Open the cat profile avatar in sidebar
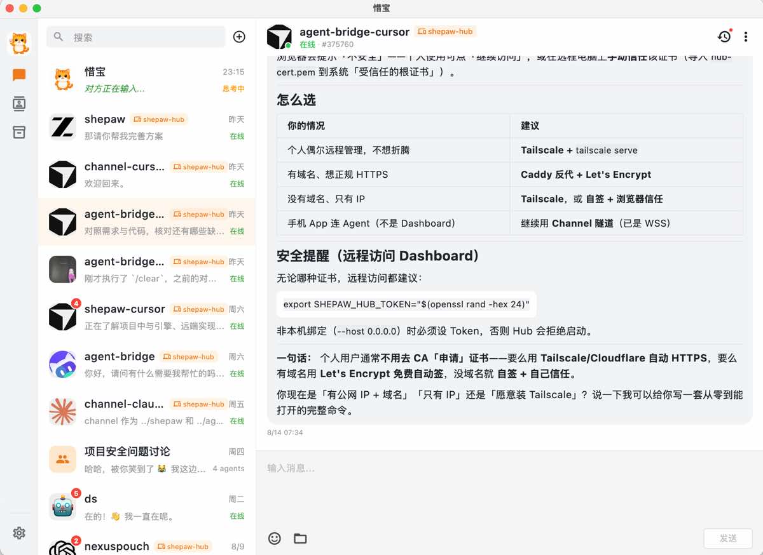 [19, 43]
